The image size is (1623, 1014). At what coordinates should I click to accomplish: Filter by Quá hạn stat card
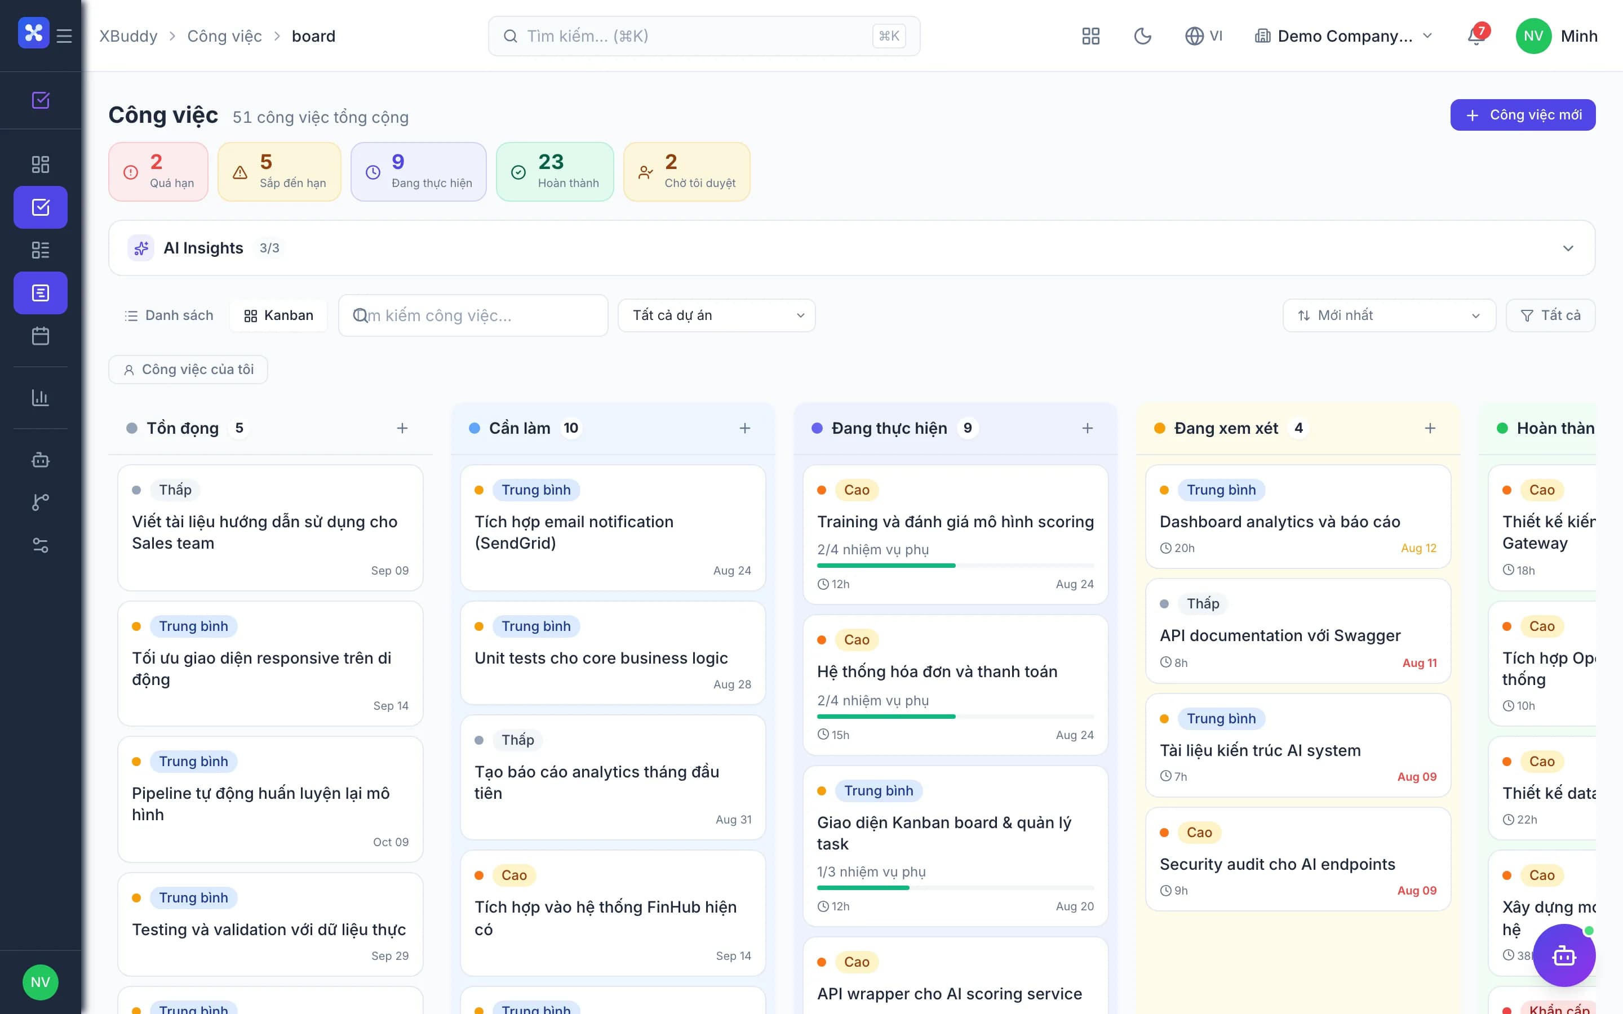(x=158, y=172)
